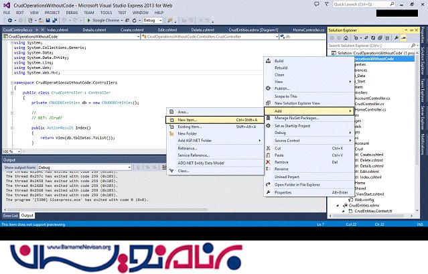Viewport: 428px width, 274px height.
Task: Switch to the CrudEntities.edmx [Diagram1] tab
Action: (254, 29)
